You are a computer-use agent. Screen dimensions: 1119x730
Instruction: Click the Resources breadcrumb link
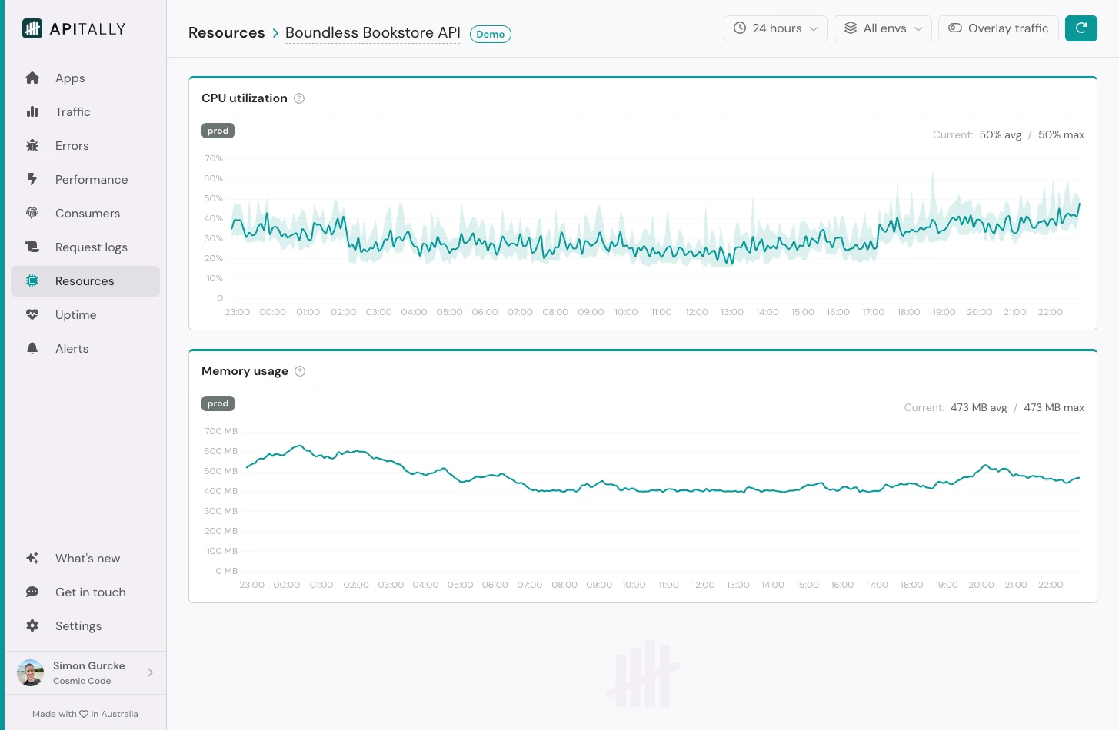tap(226, 32)
